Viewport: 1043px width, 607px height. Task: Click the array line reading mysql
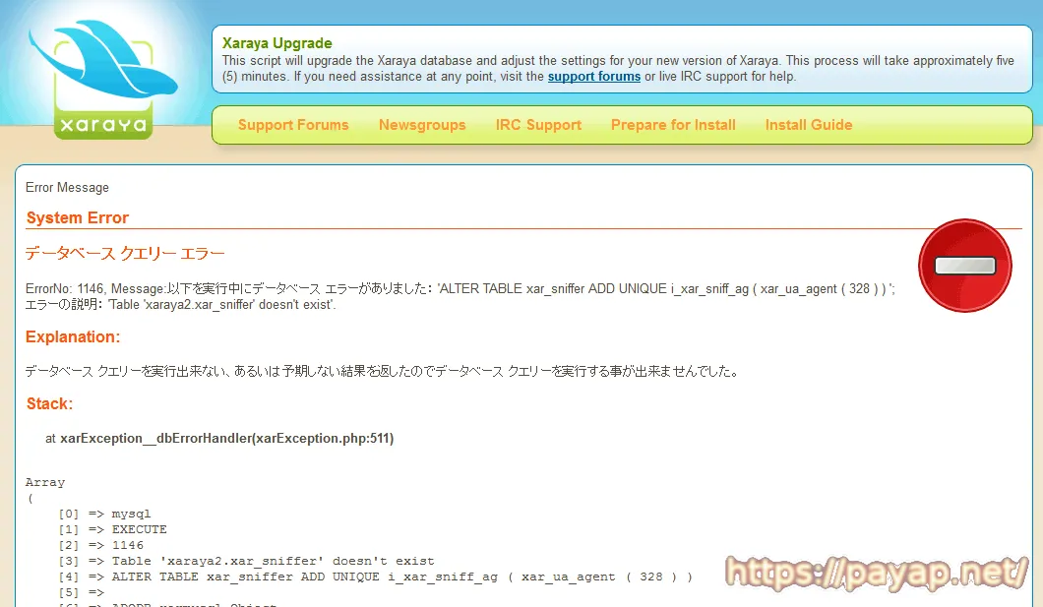coord(100,514)
